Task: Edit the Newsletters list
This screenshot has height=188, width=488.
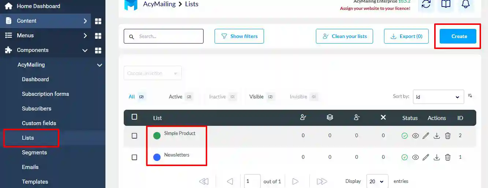Action: tap(425, 157)
